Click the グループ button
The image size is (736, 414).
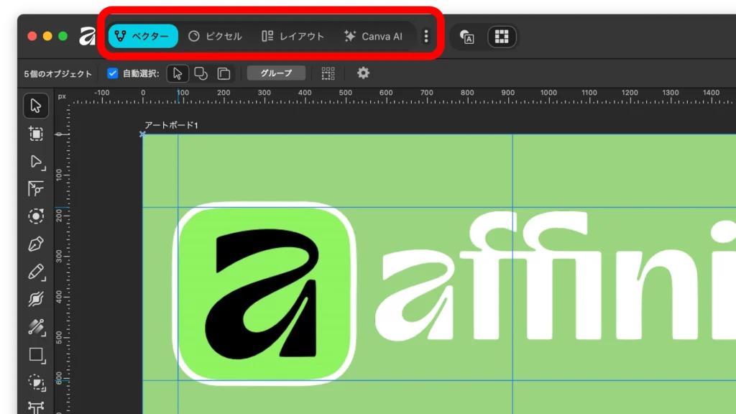pyautogui.click(x=275, y=73)
